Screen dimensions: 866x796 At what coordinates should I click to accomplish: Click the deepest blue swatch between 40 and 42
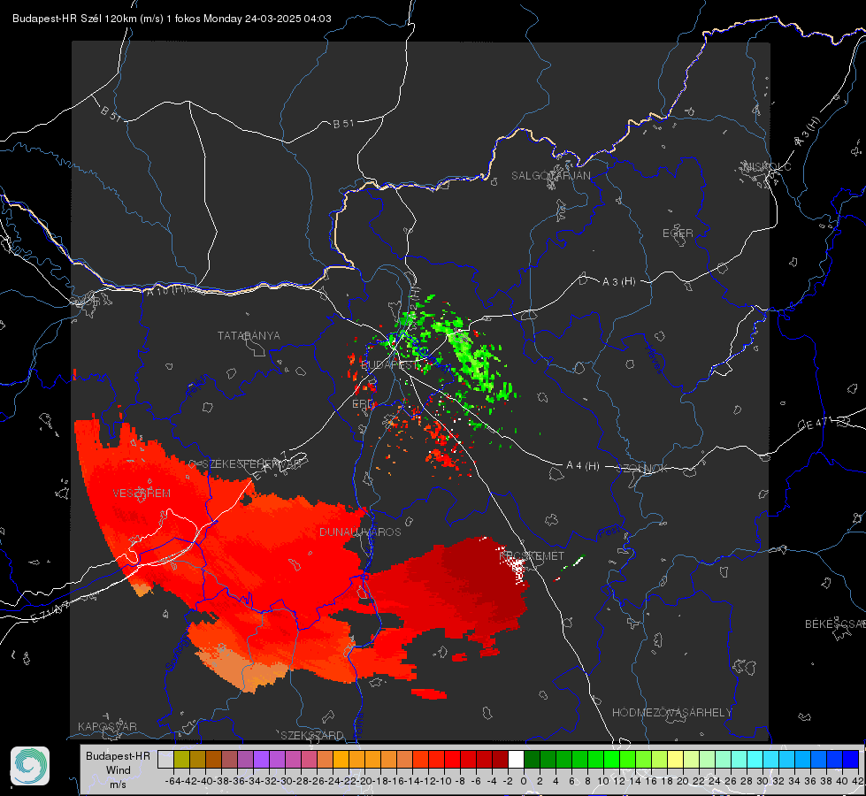tap(851, 759)
